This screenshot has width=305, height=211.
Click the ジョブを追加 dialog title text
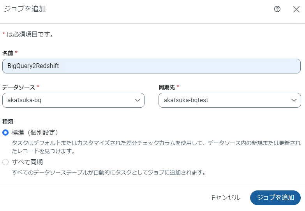pos(25,9)
